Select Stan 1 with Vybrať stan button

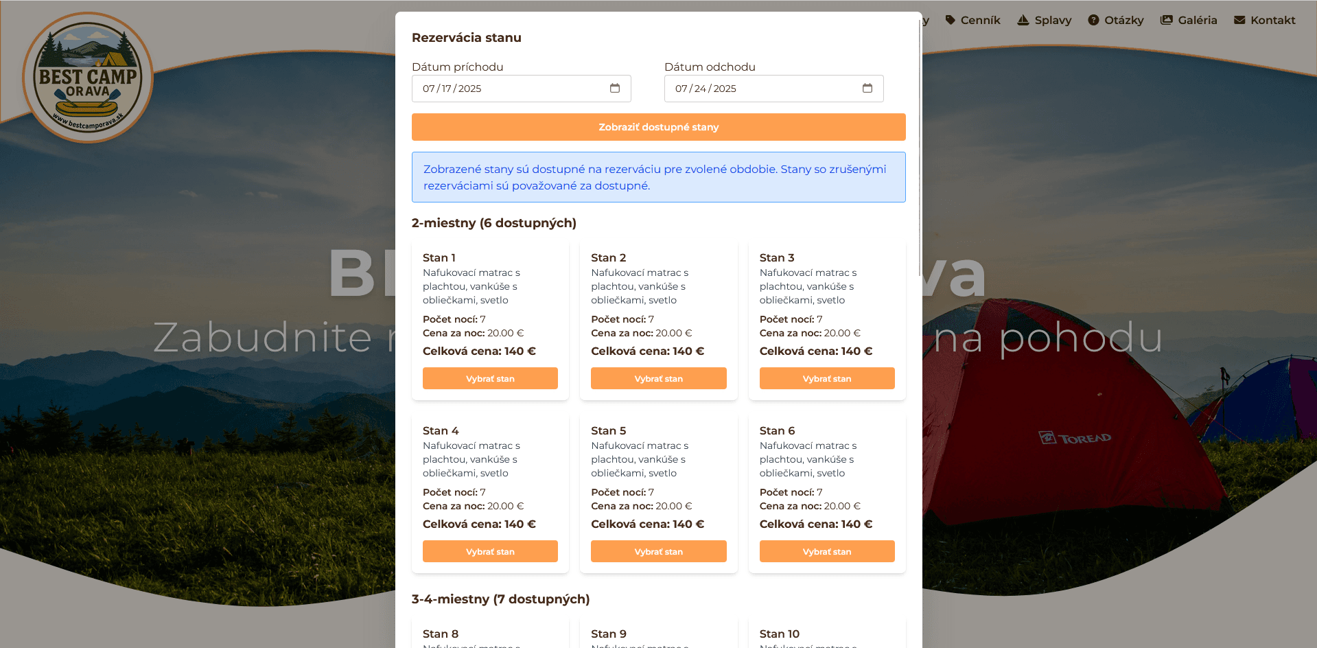pos(490,378)
